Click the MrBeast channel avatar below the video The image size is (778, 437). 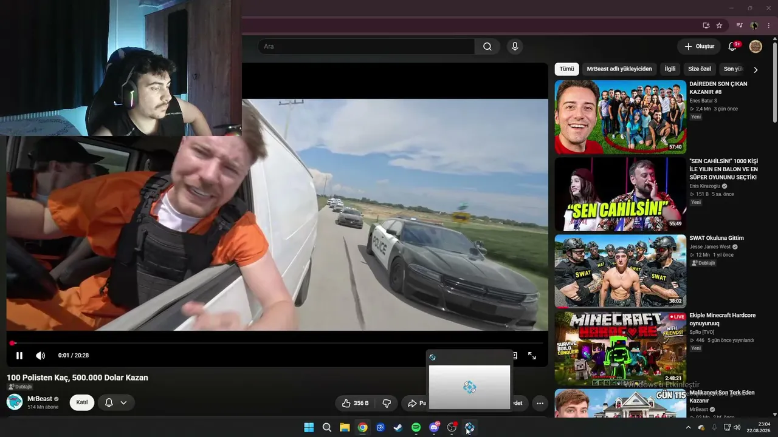pyautogui.click(x=15, y=402)
